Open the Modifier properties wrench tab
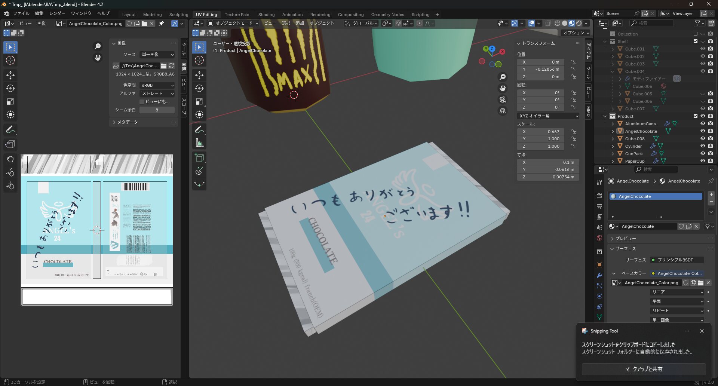The image size is (718, 386). click(x=599, y=275)
